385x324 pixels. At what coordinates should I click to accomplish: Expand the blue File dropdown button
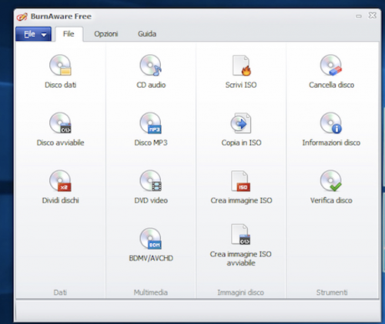(33, 34)
